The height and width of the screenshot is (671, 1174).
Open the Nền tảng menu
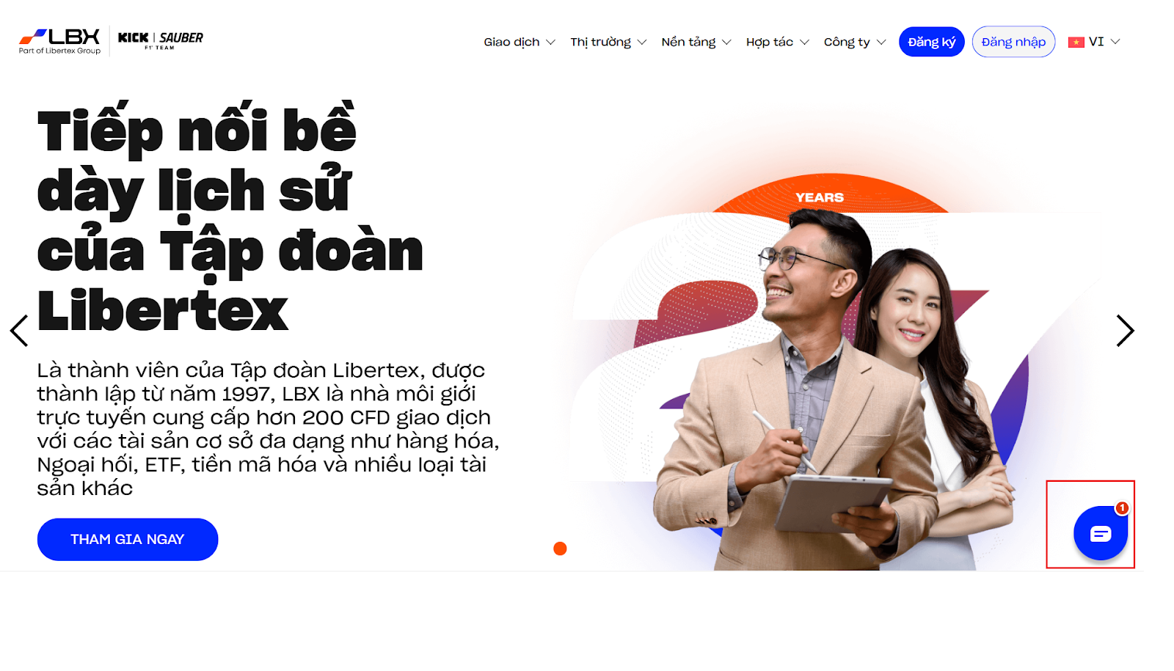point(696,42)
